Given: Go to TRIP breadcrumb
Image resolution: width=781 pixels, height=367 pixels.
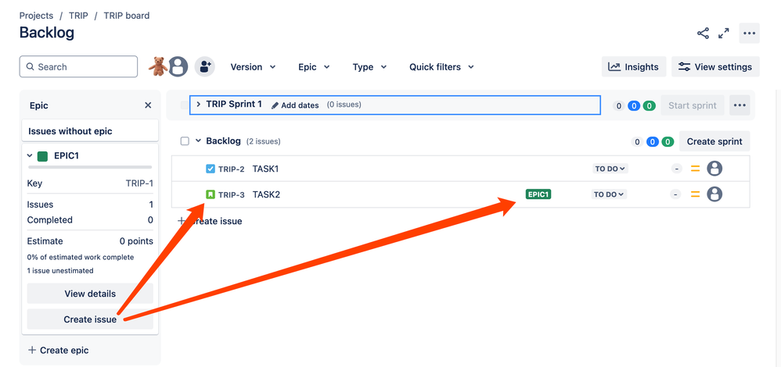Looking at the screenshot, I should pos(78,16).
